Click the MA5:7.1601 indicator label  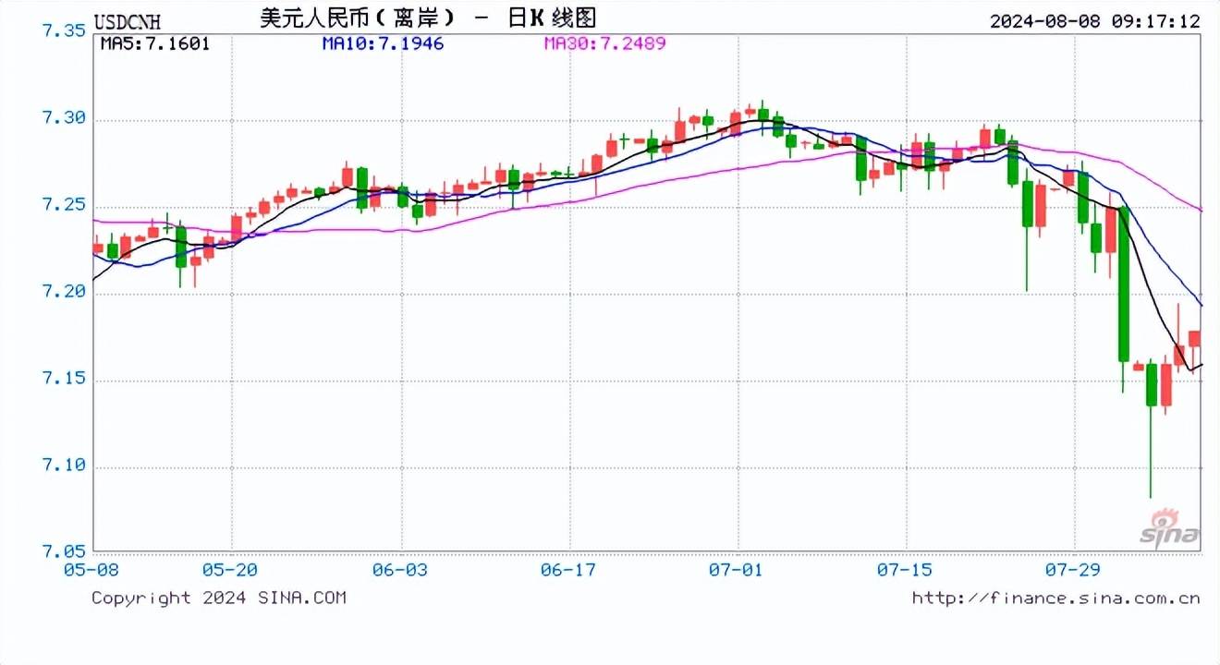(154, 43)
